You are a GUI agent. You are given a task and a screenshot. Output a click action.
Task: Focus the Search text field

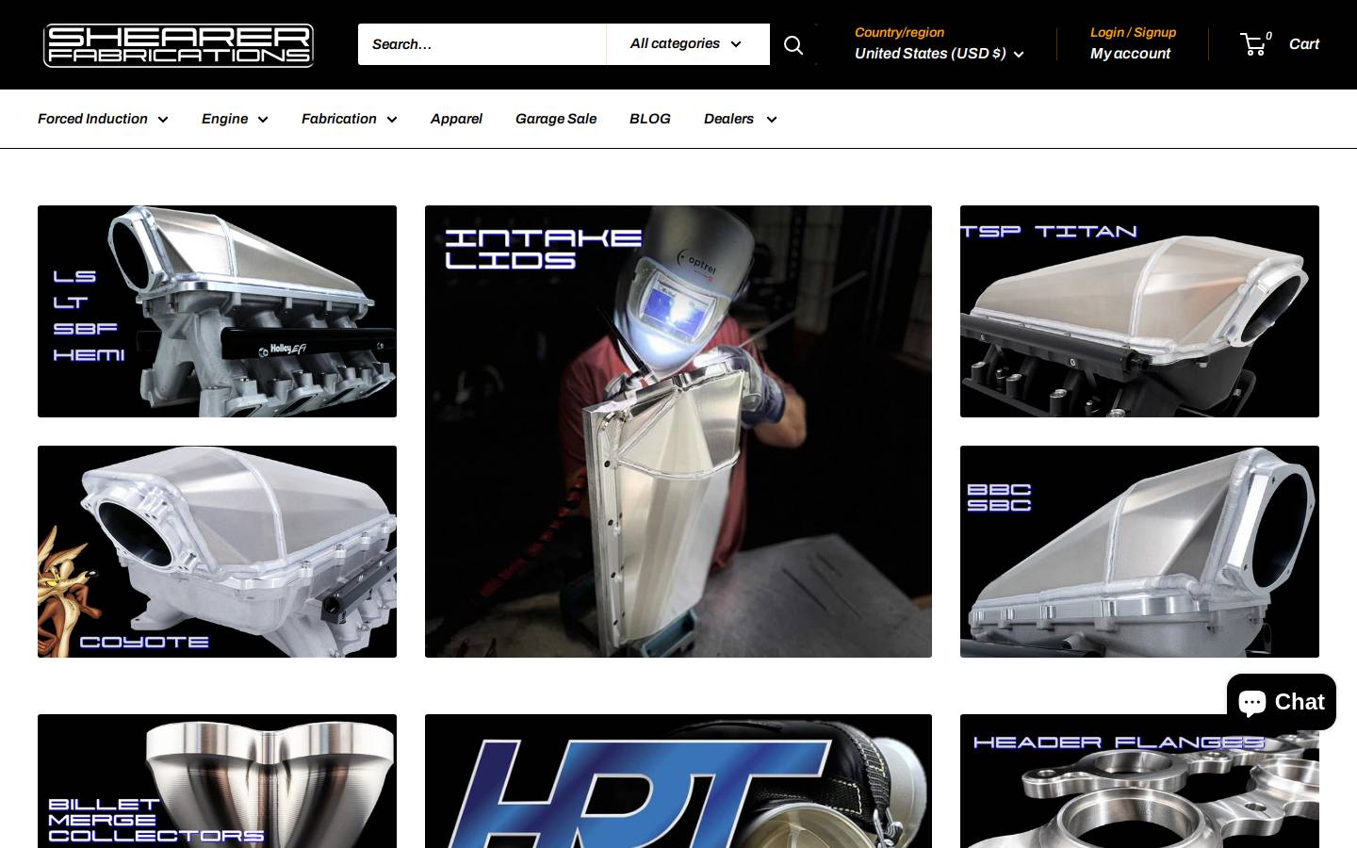click(482, 44)
